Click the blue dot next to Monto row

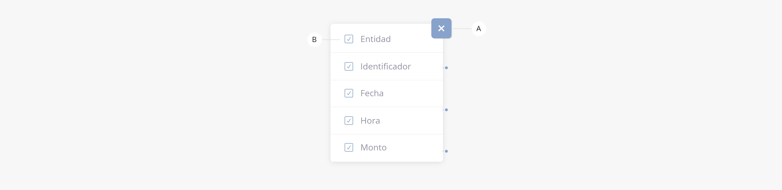[x=446, y=151]
